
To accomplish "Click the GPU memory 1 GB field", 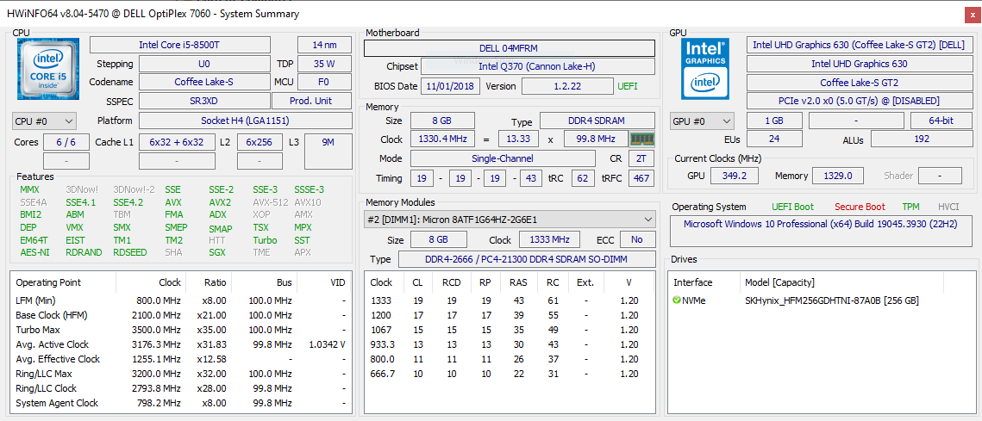I will tap(774, 121).
